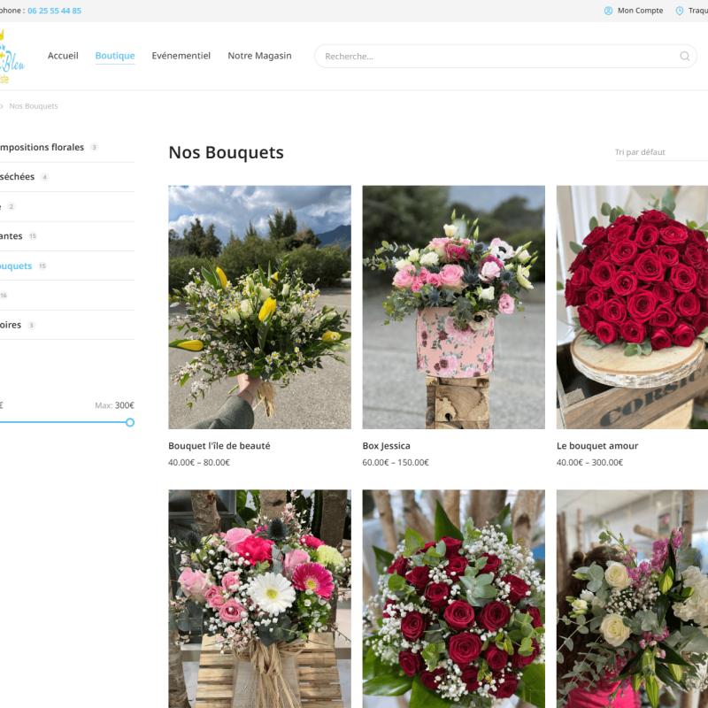Select the oires category with count 3
The image size is (708, 708).
point(11,325)
